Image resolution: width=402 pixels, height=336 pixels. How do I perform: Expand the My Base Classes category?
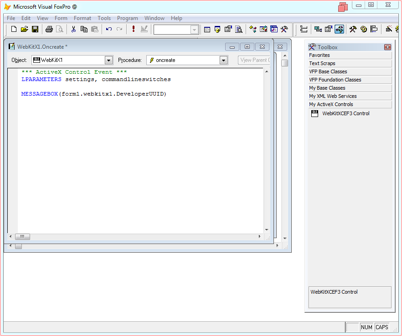350,88
